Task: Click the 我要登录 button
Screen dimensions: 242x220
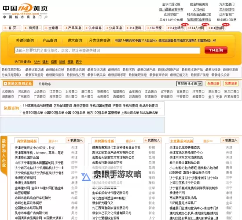Action: 231,84
